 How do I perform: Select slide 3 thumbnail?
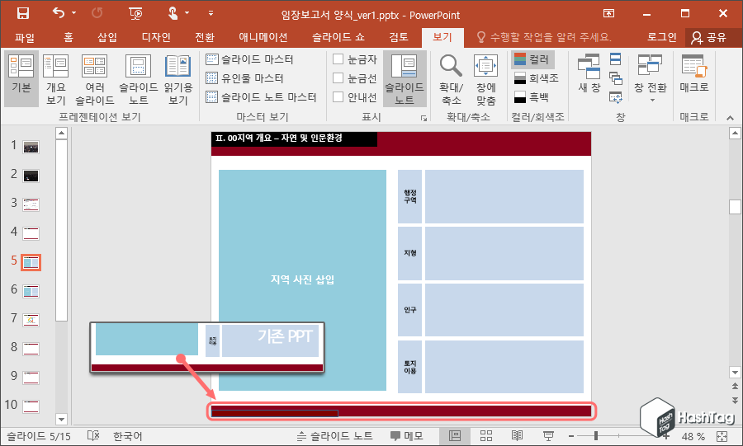(x=31, y=204)
